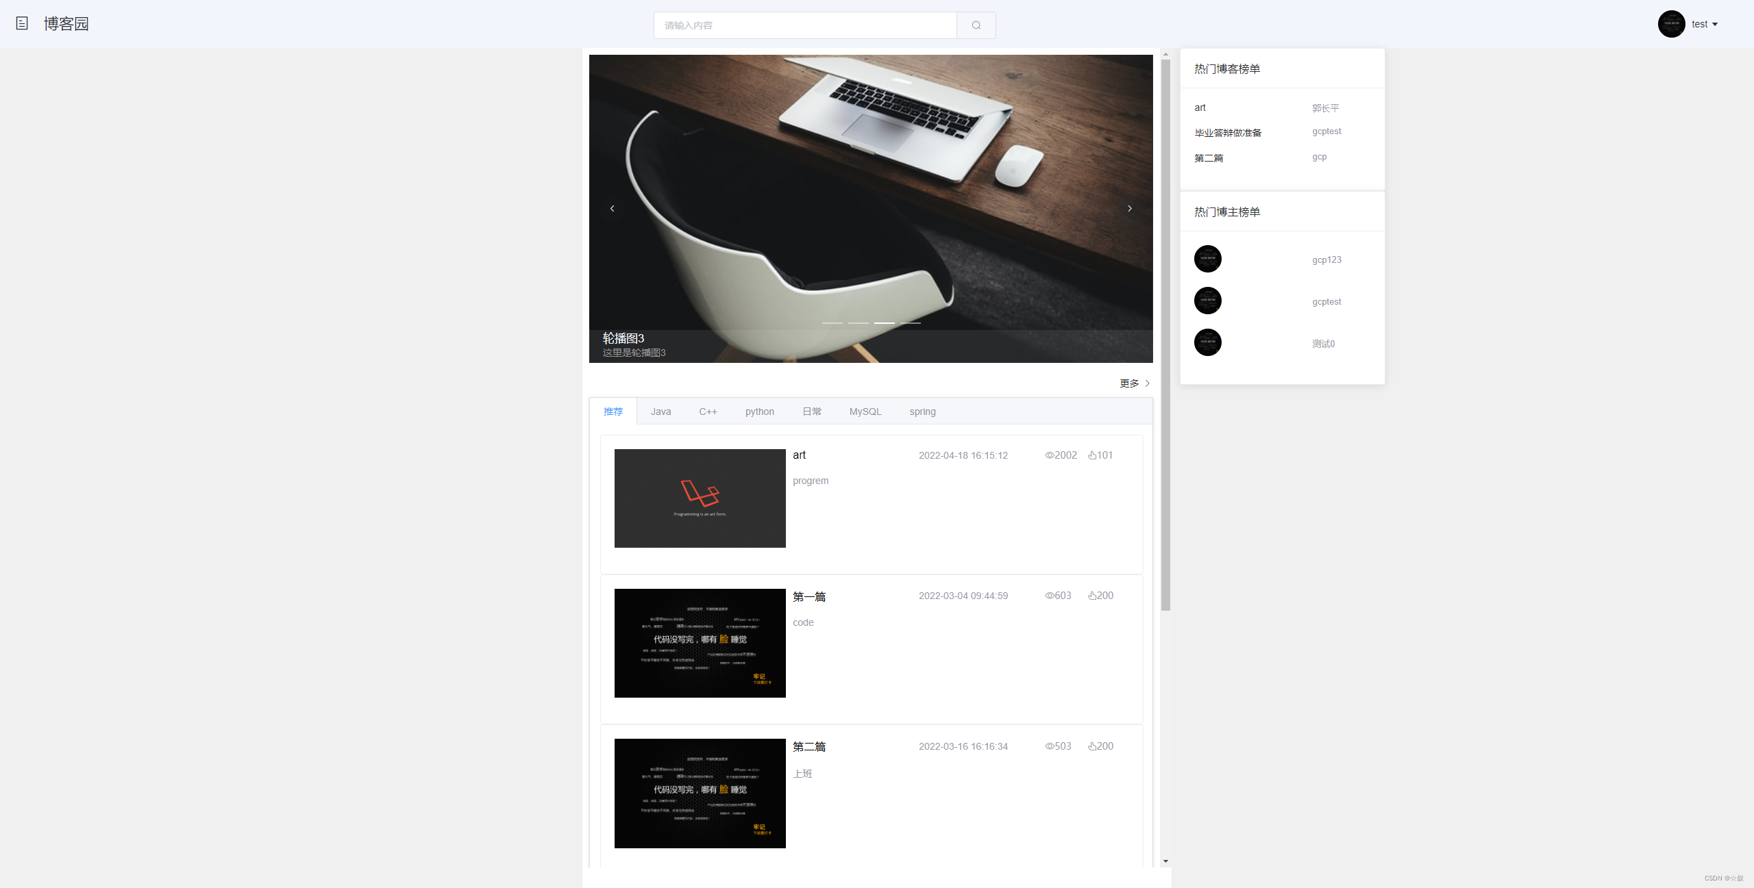Go to previous carousel slide arrow

point(612,209)
